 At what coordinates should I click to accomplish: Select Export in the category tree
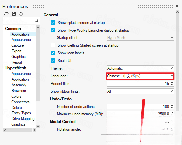pyautogui.click(x=17, y=51)
